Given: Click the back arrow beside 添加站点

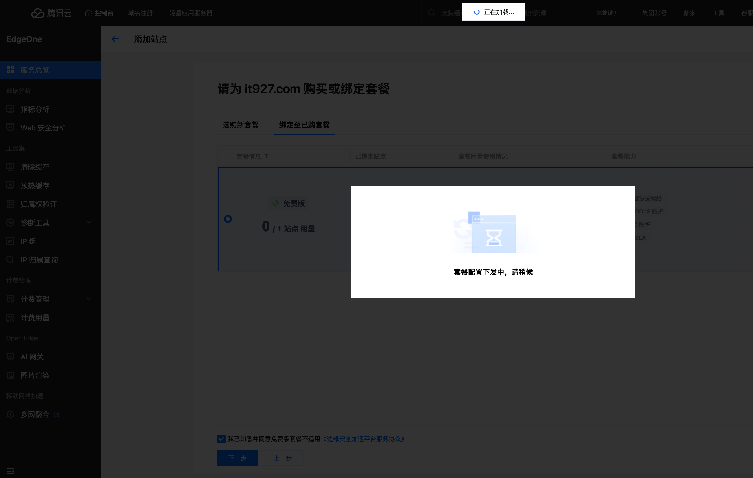Looking at the screenshot, I should tap(115, 39).
